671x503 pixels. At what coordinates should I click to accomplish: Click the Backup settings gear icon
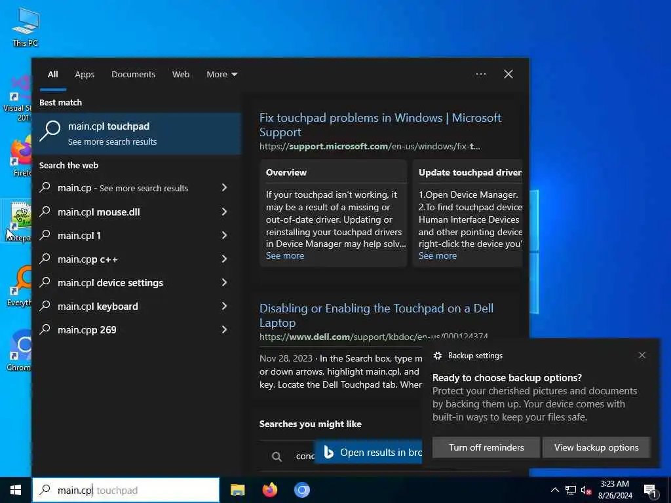437,356
